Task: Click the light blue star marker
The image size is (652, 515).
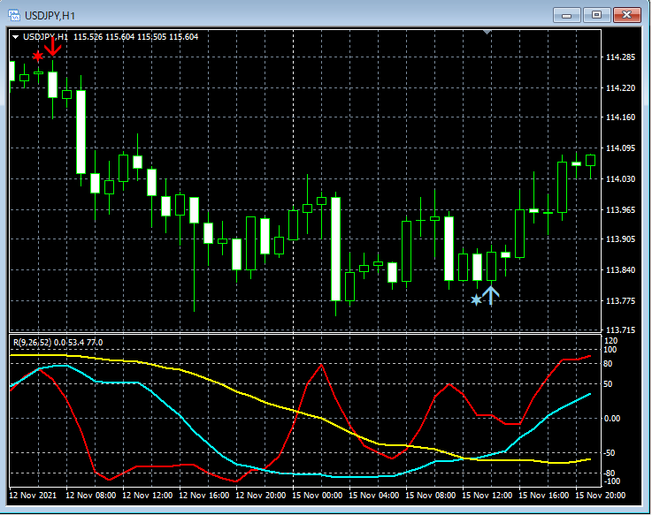Action: tap(476, 300)
